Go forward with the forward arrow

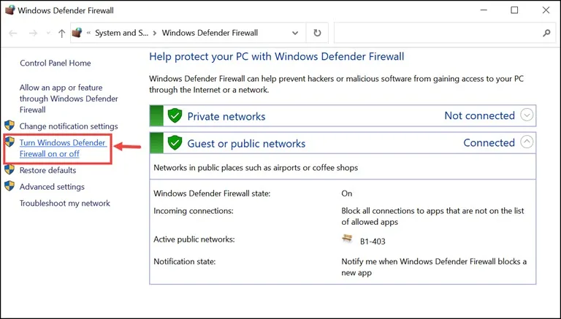pos(34,34)
